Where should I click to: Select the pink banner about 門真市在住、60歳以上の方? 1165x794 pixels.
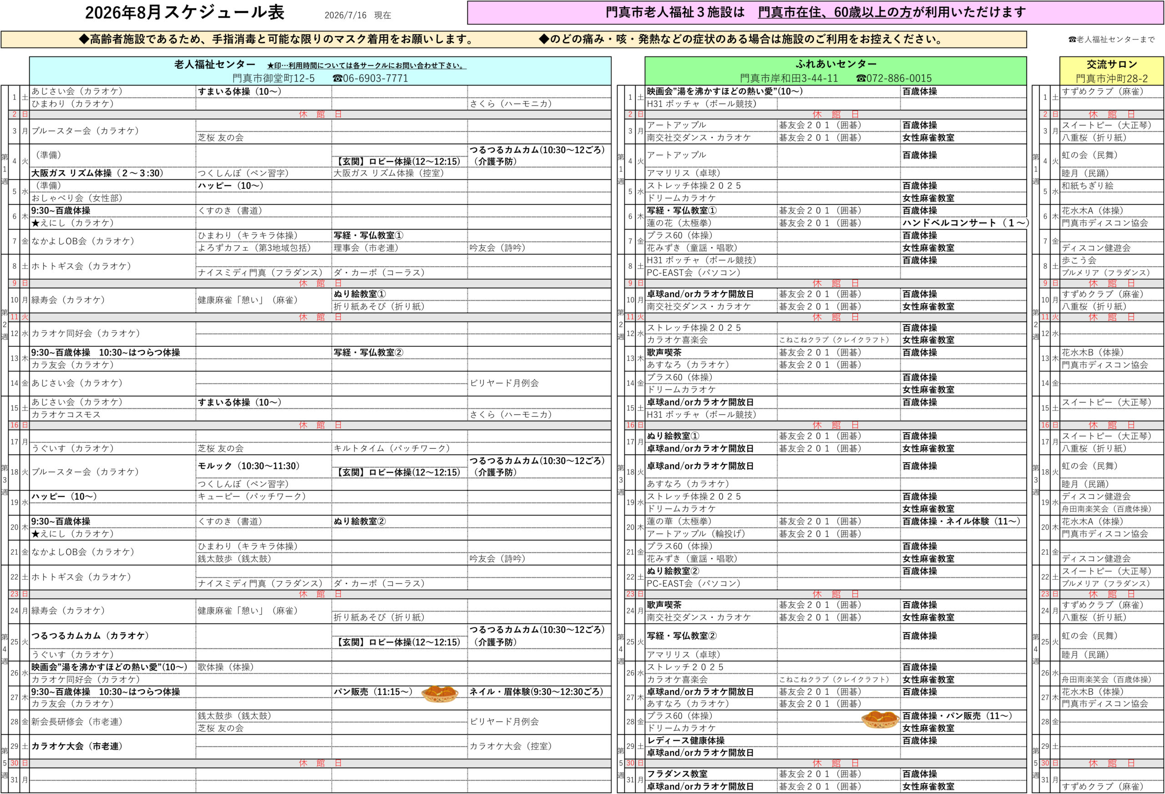click(815, 13)
